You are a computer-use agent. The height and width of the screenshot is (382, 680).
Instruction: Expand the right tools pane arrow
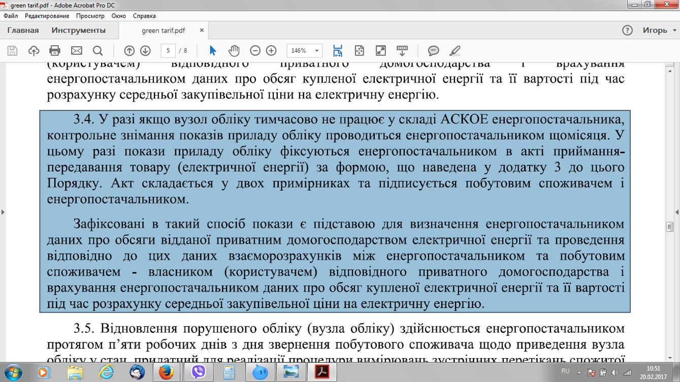(x=677, y=212)
